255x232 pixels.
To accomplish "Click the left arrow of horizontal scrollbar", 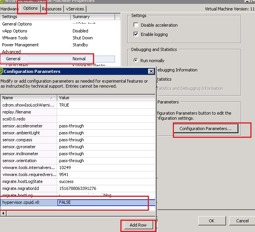I will (x=3, y=213).
